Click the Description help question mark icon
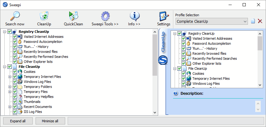Screen dimensions: 266x127 coord(176,93)
